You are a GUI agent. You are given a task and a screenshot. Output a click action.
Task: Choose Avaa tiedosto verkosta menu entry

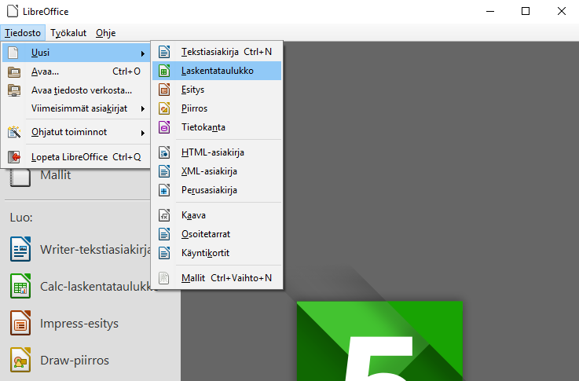click(x=81, y=90)
